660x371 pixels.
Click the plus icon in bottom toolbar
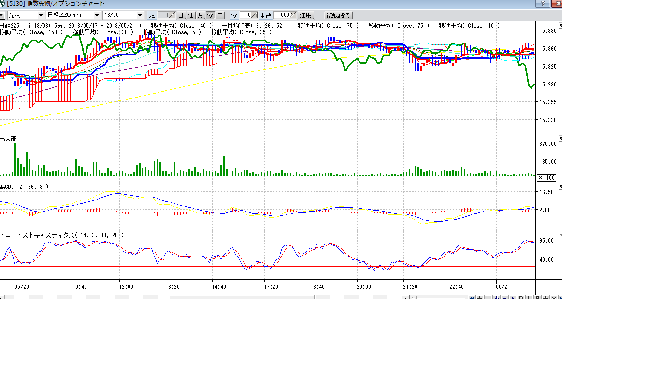click(x=480, y=298)
